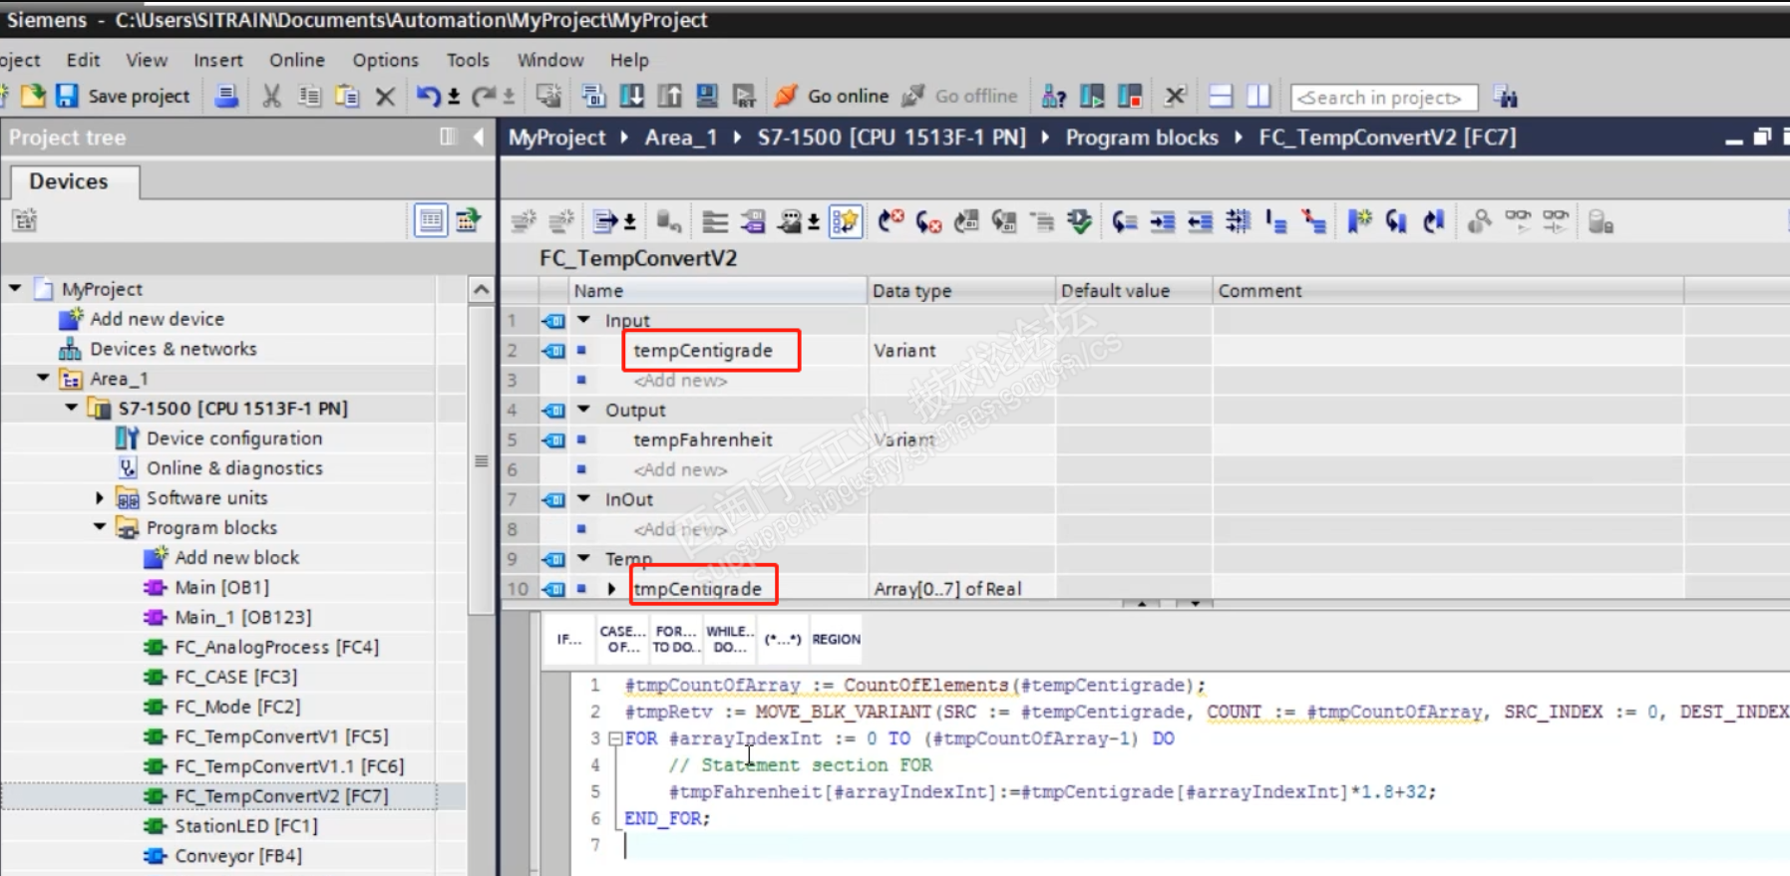Click the Cut scissors icon

[270, 96]
